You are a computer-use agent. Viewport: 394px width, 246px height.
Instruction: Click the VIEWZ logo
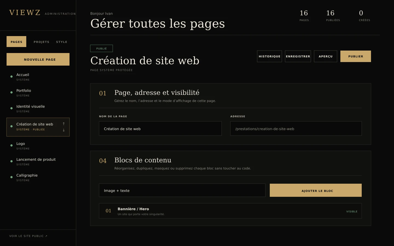25,13
